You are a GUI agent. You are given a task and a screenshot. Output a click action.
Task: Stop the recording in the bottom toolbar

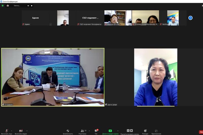pos(131,130)
